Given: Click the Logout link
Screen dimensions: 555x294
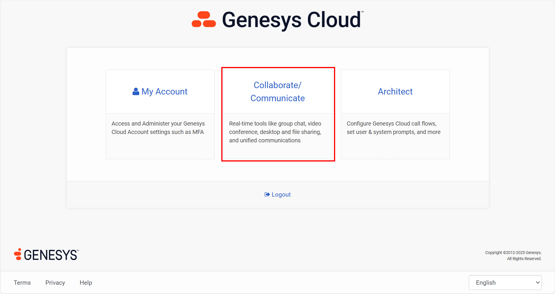Looking at the screenshot, I should point(278,195).
